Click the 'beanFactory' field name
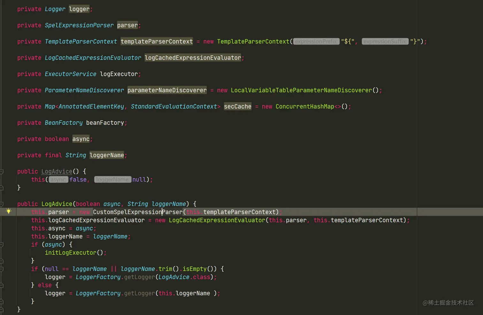 105,123
